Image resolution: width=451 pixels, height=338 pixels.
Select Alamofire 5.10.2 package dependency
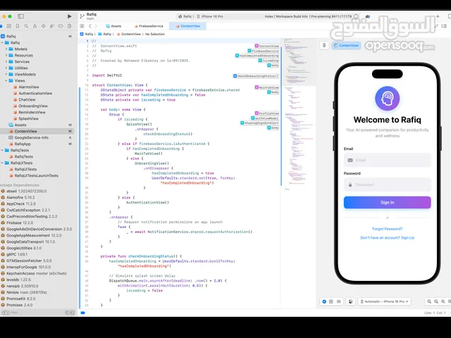coord(20,197)
